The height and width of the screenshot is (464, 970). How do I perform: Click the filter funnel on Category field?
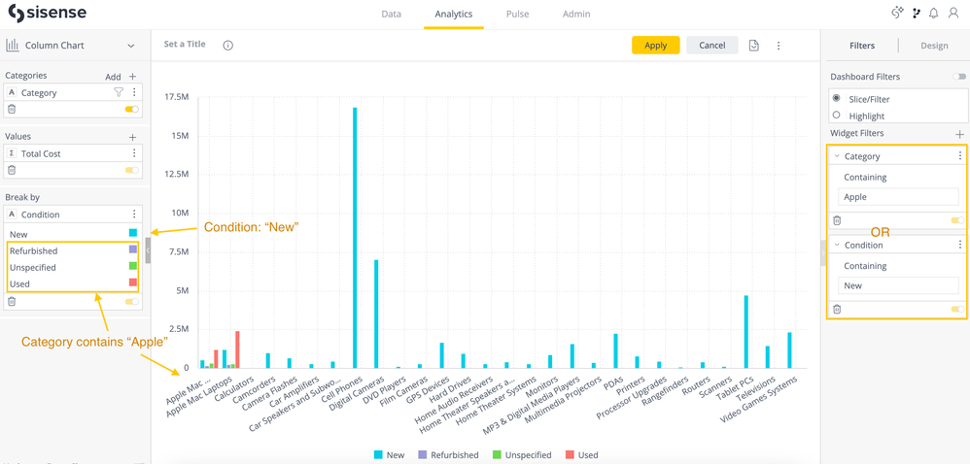tap(119, 93)
